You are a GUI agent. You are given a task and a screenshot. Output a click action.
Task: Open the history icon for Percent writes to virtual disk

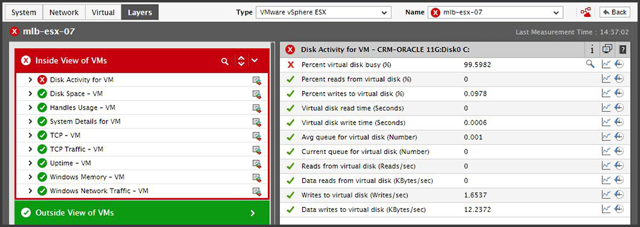click(x=619, y=93)
